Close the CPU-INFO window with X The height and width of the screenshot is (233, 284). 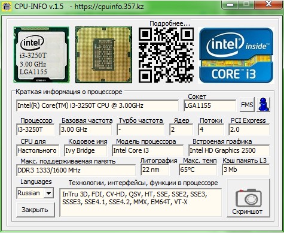click(x=268, y=5)
